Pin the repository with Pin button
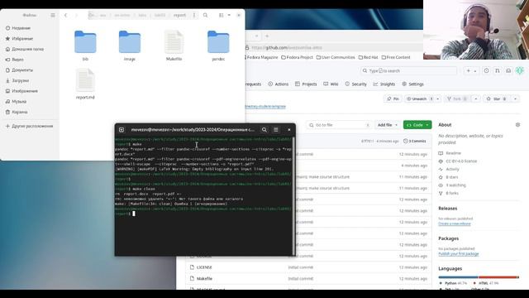 point(393,99)
